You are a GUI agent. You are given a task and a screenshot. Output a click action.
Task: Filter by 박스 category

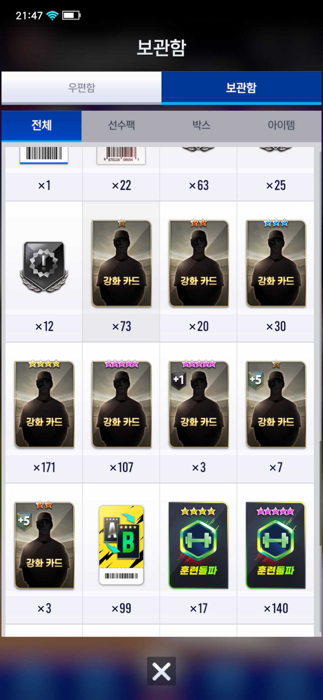[x=201, y=125]
